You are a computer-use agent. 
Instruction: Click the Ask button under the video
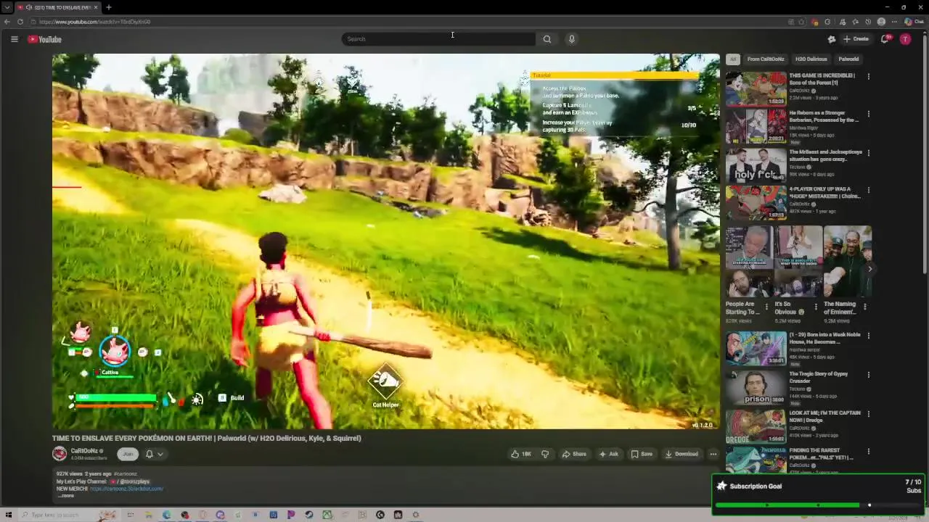click(x=608, y=454)
